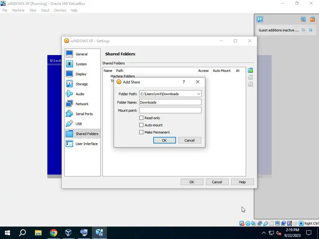Screen dimensions: 319x239
Task: Dismiss Guest additions inactive notification
Action: [x=311, y=30]
